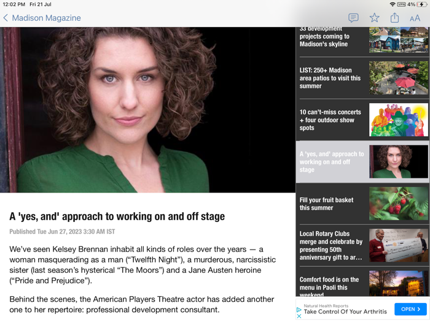Screen dimensions: 430x322
Task: Open the Rotary check presentation thumbnail
Action: coord(399,245)
